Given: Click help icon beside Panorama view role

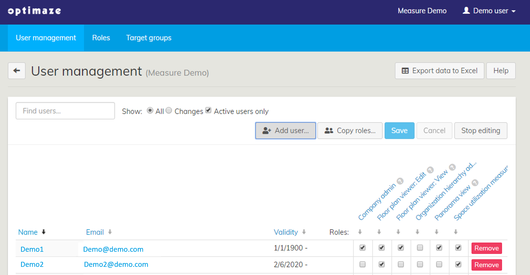Looking at the screenshot, I should [475, 183].
